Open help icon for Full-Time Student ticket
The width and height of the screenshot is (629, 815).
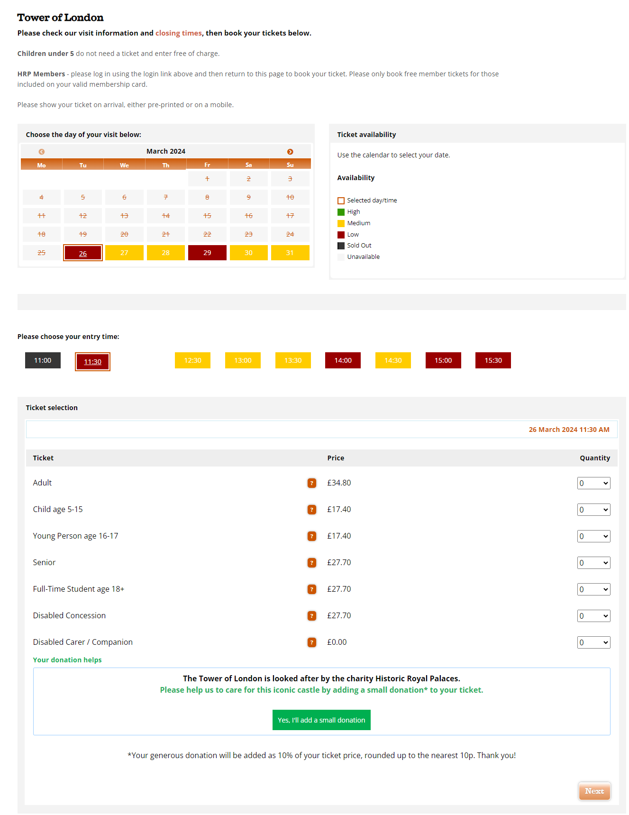click(312, 589)
